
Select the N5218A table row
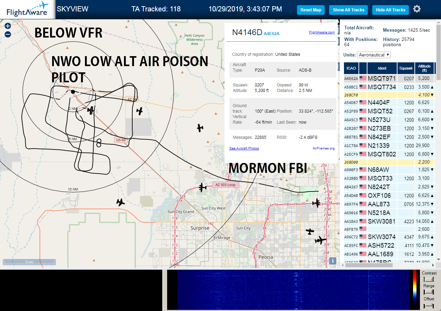[x=389, y=212]
